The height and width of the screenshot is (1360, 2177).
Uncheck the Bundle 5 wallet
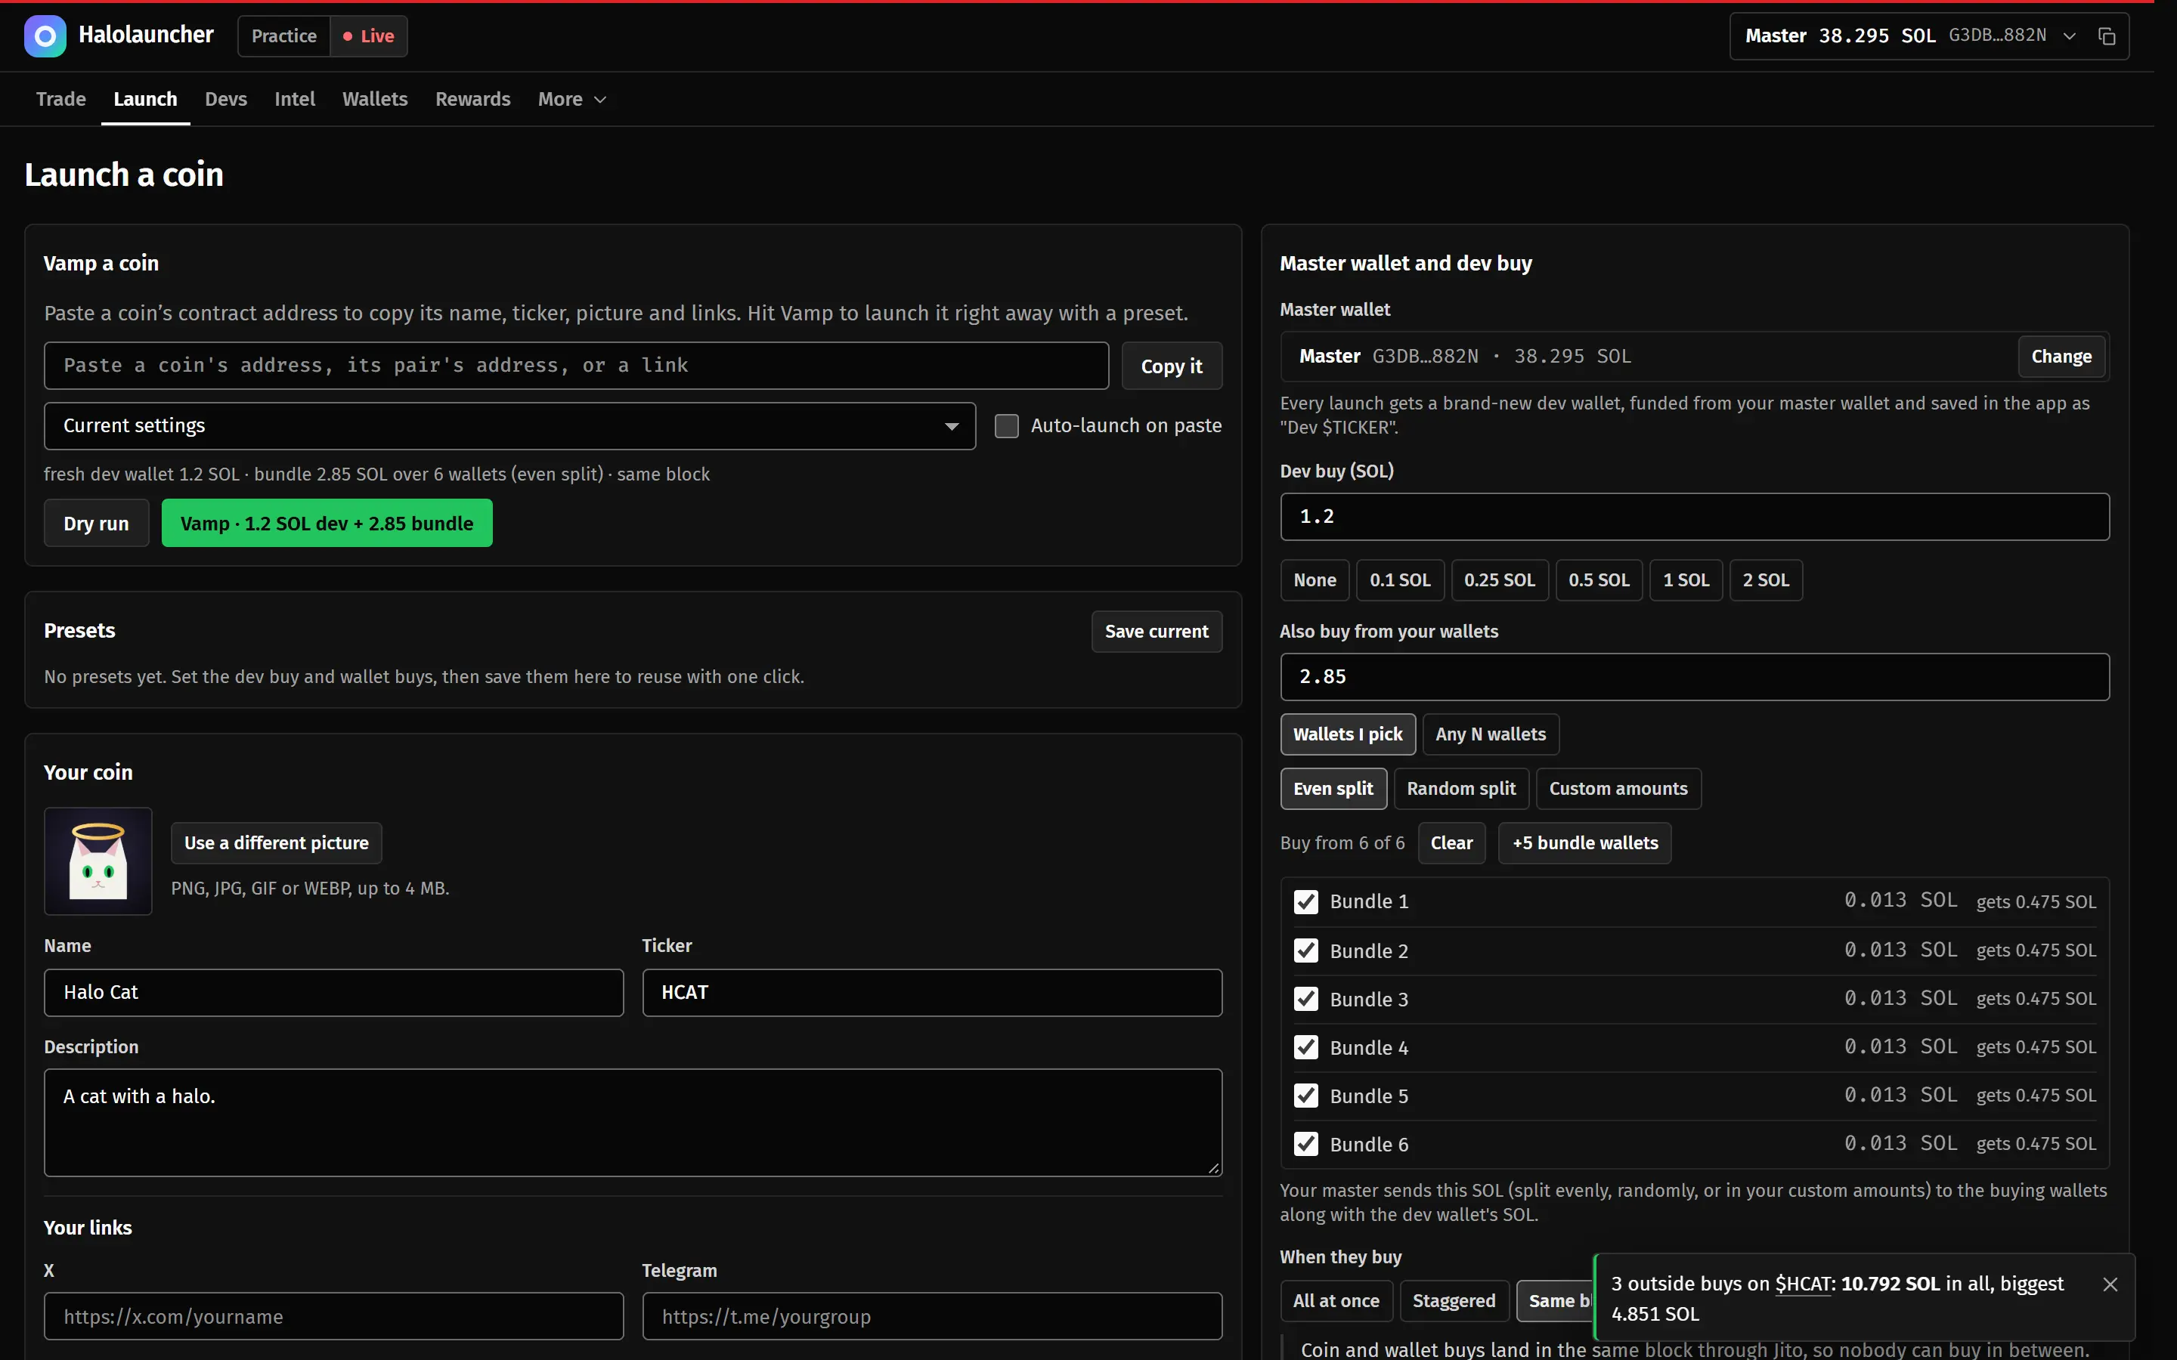[1305, 1096]
